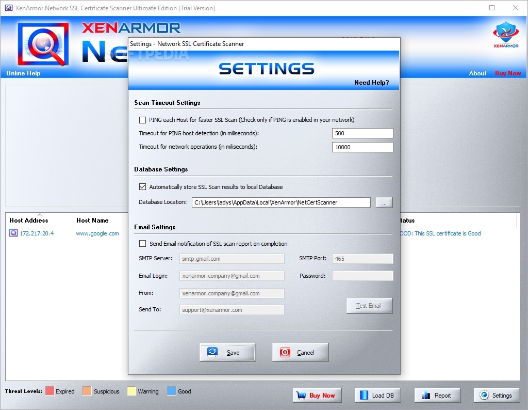Click the SMTP Port field

pos(362,259)
